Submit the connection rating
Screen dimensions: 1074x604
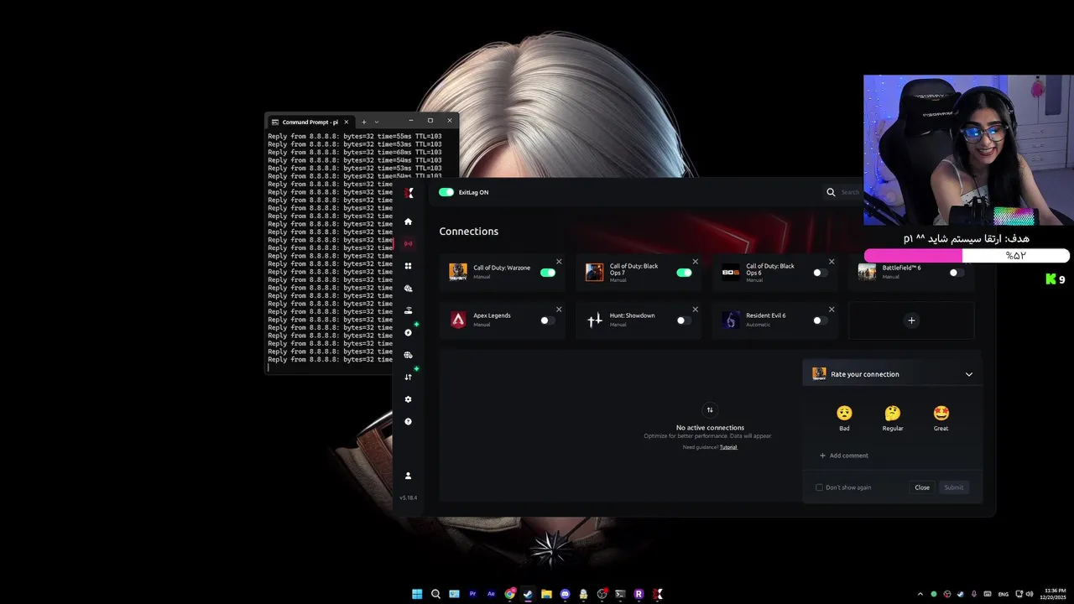(954, 487)
